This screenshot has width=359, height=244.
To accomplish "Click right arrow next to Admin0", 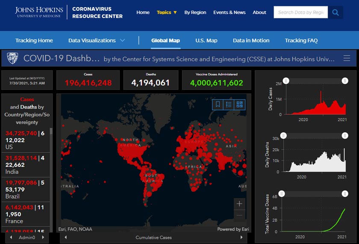I will tap(43, 237).
